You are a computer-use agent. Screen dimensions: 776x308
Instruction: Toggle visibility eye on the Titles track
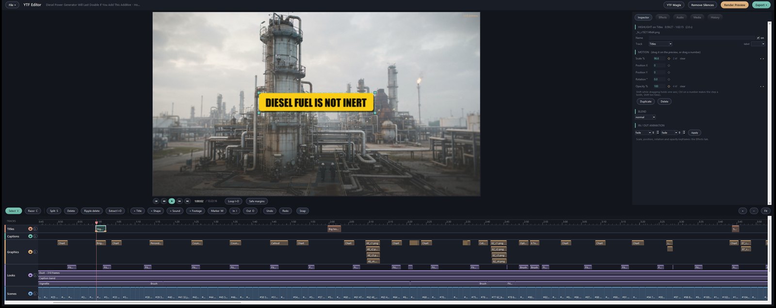(x=31, y=229)
